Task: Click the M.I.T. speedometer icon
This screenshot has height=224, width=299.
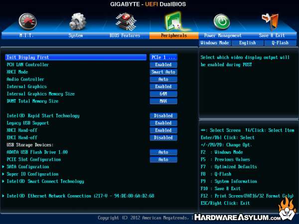Action: tap(27, 21)
